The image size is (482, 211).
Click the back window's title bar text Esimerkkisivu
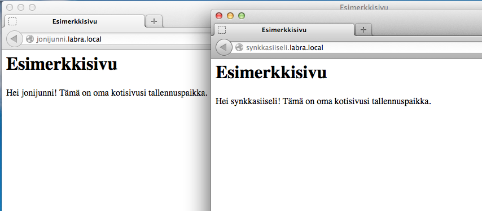tap(363, 7)
